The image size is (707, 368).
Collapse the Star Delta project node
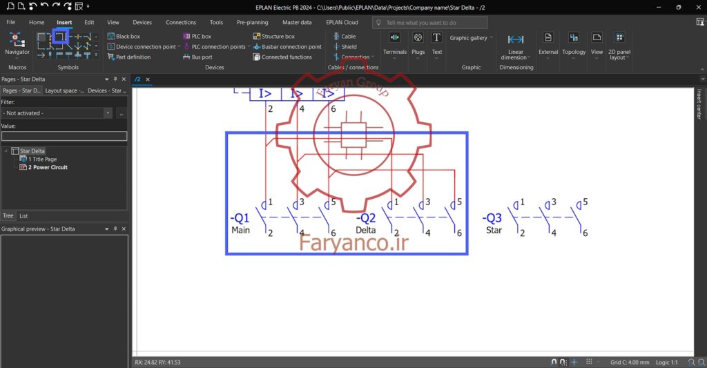(6, 151)
